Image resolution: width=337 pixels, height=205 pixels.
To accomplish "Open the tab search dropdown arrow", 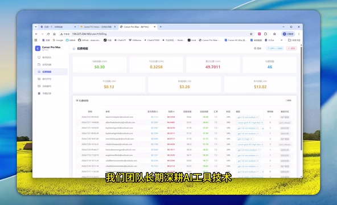I will [36, 27].
